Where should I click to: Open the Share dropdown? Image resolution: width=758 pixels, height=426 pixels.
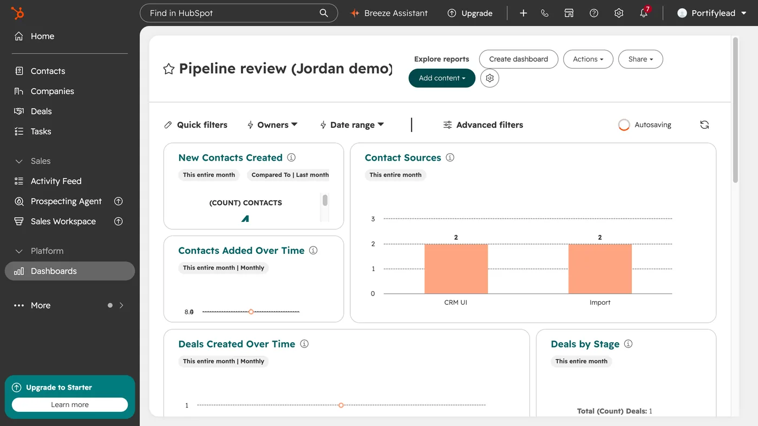[641, 59]
